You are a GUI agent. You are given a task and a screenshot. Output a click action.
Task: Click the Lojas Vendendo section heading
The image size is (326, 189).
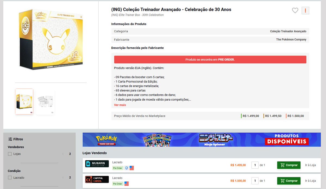coord(95,153)
